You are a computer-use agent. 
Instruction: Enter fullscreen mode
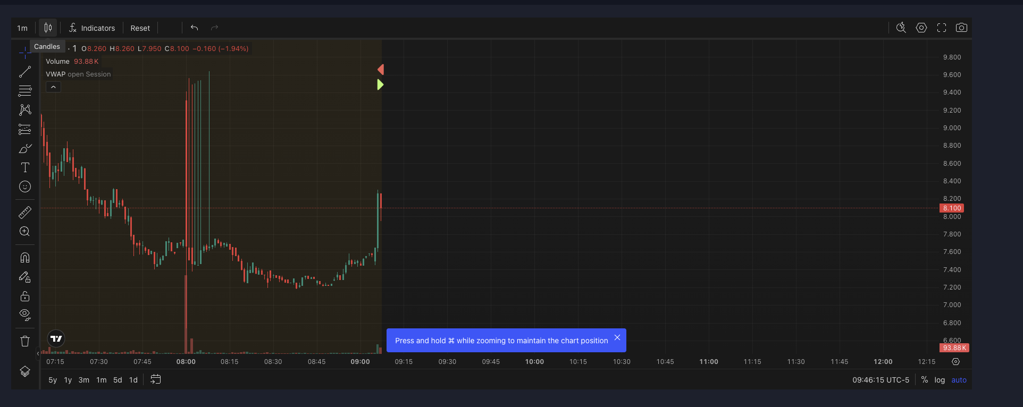coord(942,28)
